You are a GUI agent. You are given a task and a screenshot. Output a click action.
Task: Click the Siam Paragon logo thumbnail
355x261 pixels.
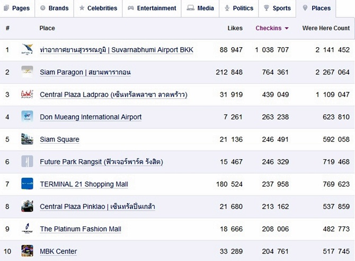pos(27,72)
